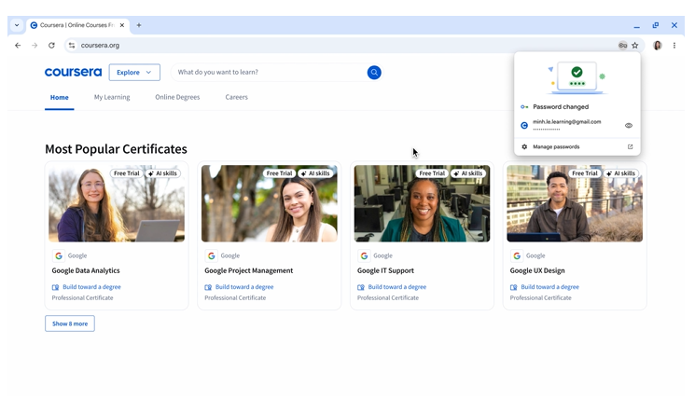
Task: Click the degree icon under Google Data Analytics
Action: tap(55, 287)
